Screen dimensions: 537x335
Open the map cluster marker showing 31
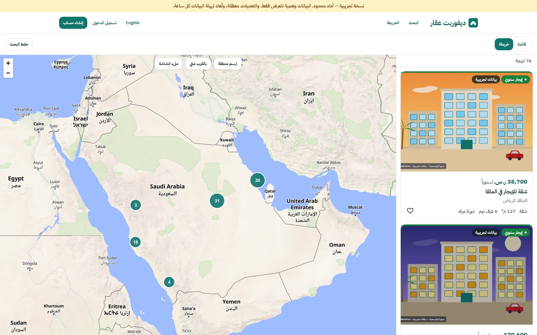coord(217,201)
